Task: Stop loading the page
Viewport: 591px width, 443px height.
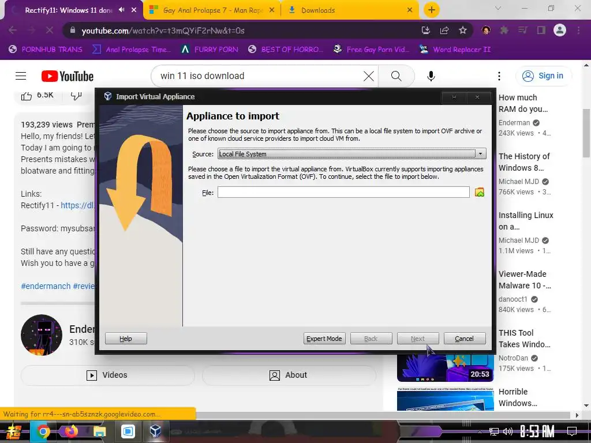Action: coord(50,30)
